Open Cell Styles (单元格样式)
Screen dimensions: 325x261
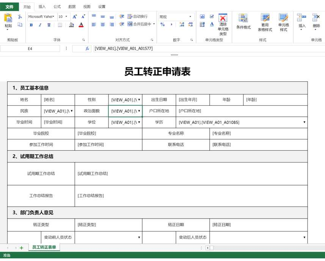point(284,23)
